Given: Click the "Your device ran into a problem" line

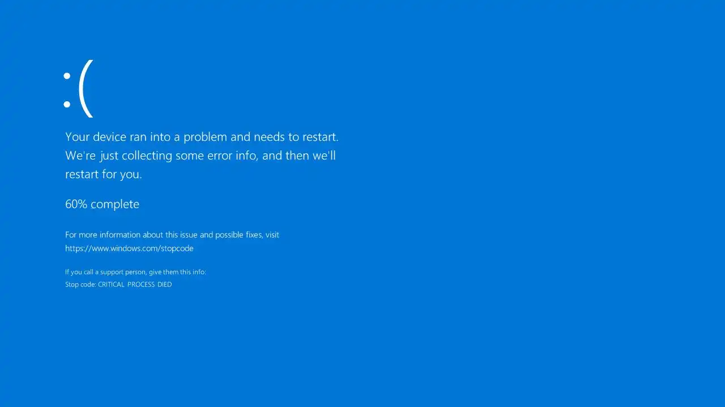Looking at the screenshot, I should (x=202, y=137).
